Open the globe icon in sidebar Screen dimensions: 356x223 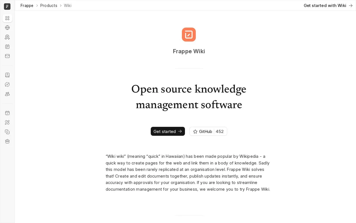coord(7,28)
